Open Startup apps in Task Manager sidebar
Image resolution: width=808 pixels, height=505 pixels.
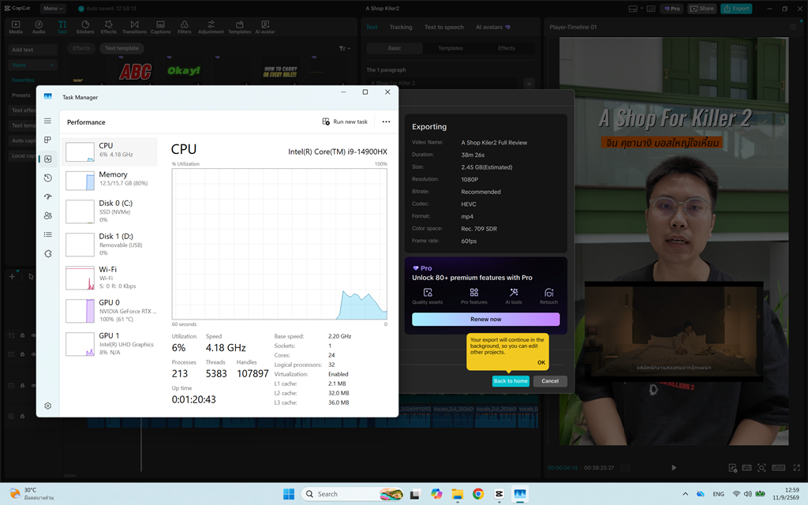[47, 196]
